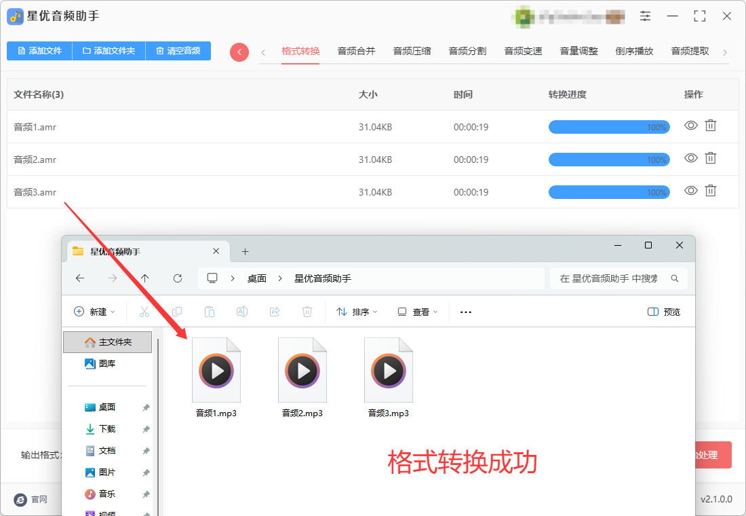Click the red circular back arrow button
Viewport: 746px width, 516px height.
pos(239,52)
